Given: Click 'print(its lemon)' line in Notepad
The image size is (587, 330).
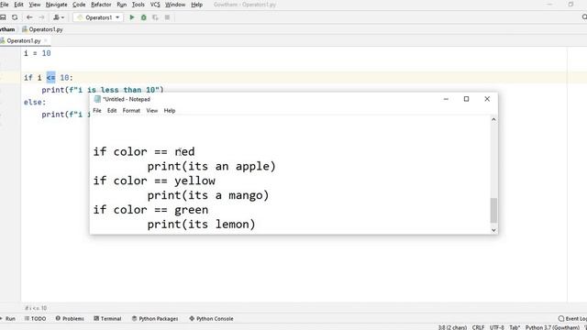Looking at the screenshot, I should [201, 225].
